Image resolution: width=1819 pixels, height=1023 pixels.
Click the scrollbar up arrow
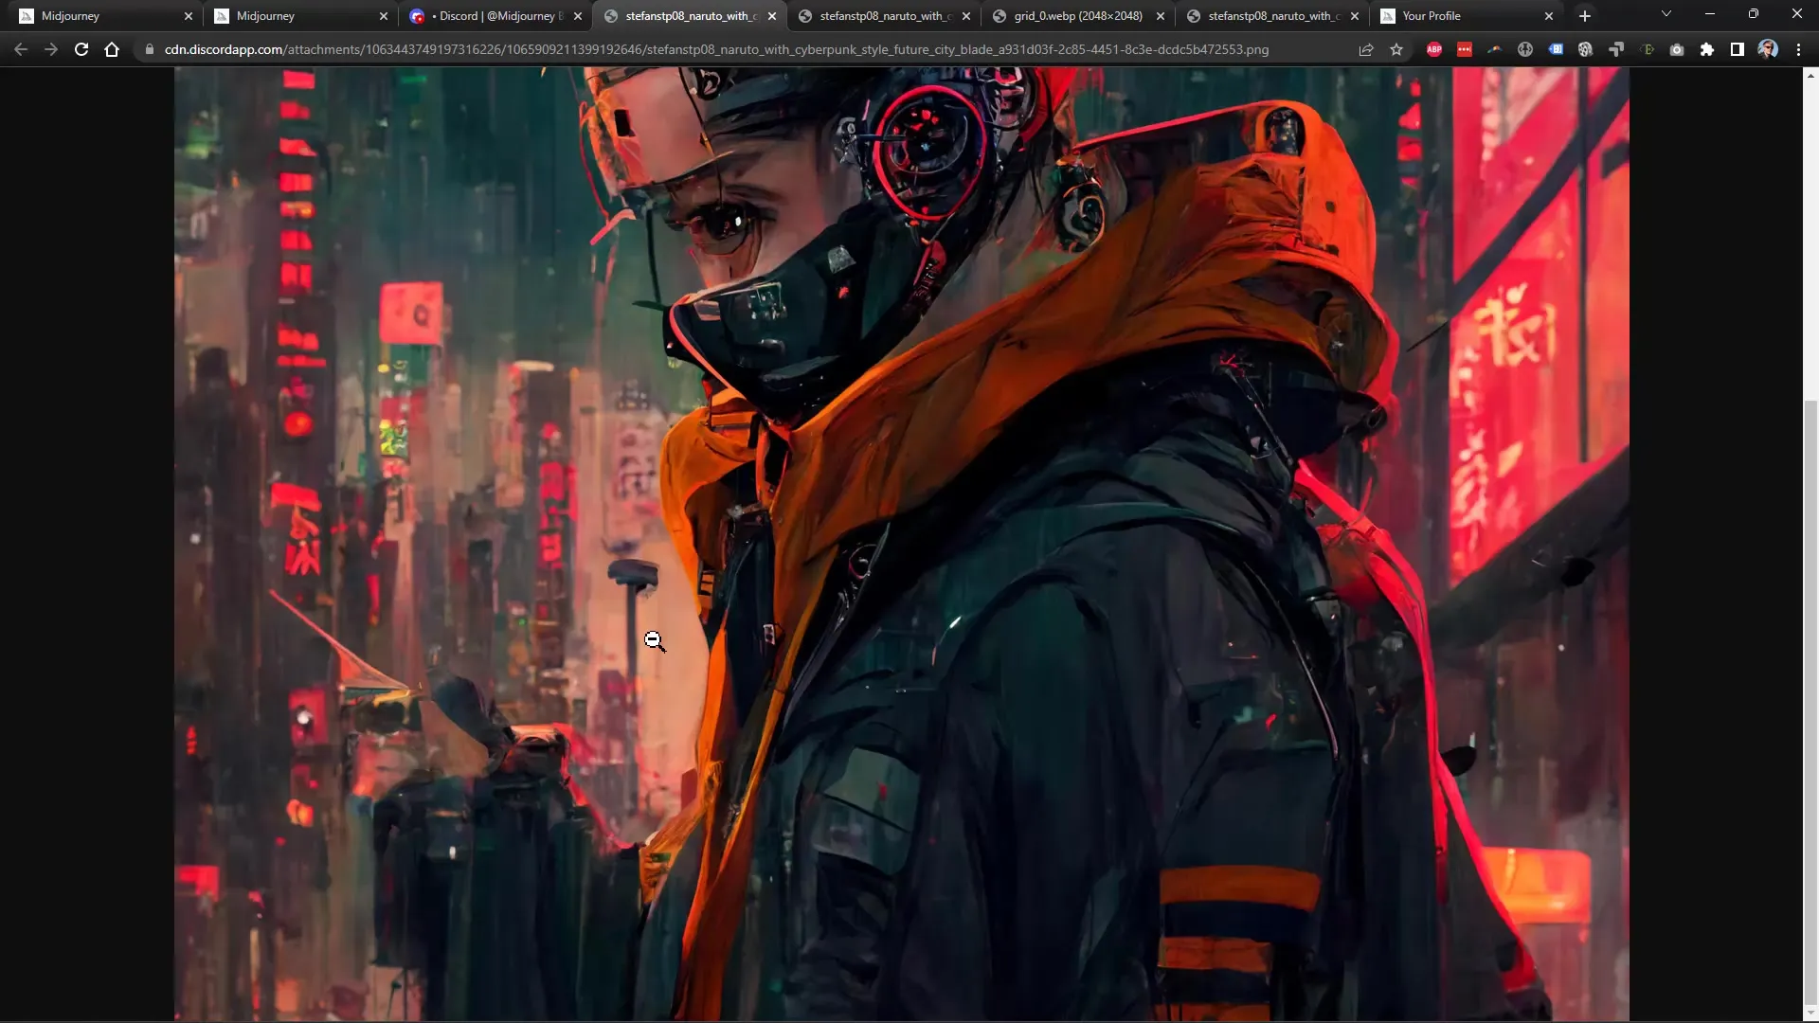pyautogui.click(x=1810, y=74)
